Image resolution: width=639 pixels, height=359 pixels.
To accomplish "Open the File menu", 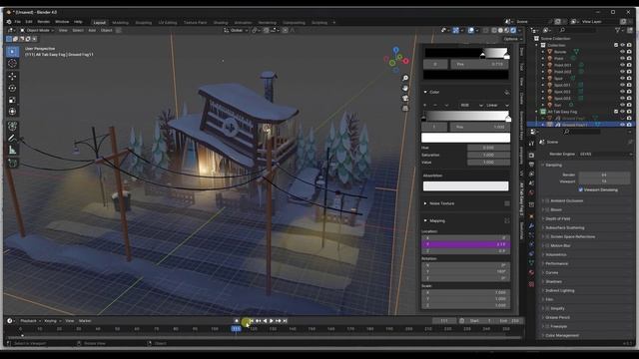I will tap(18, 22).
